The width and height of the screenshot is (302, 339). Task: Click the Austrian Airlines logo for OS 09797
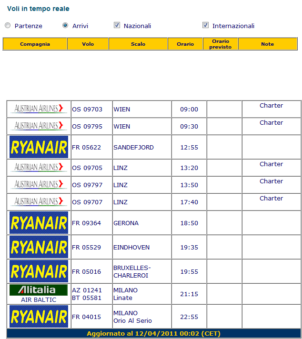tap(39, 184)
